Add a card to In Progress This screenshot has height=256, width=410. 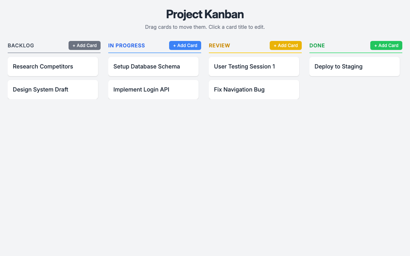(x=185, y=45)
